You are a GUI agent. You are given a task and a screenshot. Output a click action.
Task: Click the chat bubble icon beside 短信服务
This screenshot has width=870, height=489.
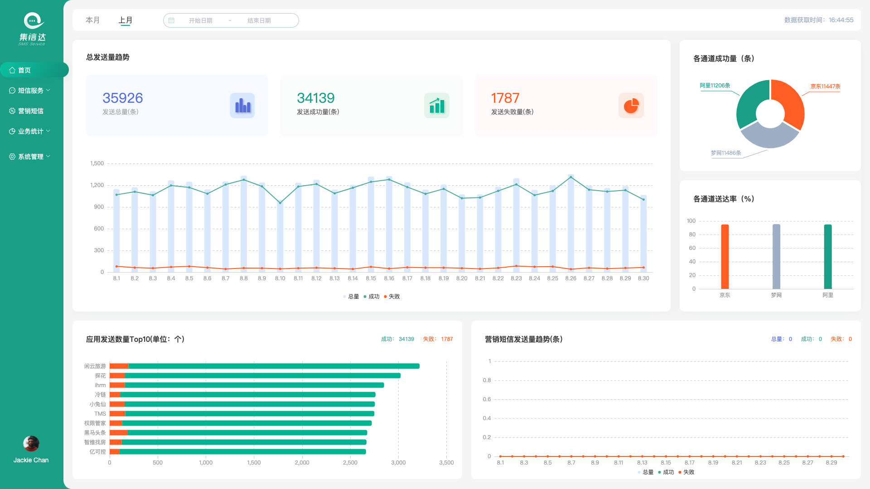(x=12, y=91)
